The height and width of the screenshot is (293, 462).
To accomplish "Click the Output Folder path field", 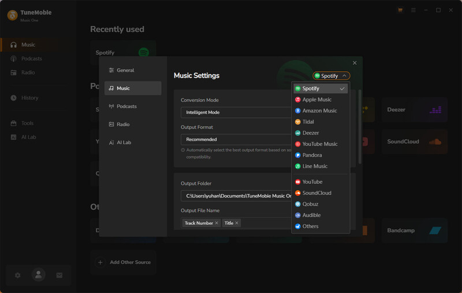I will [x=237, y=196].
